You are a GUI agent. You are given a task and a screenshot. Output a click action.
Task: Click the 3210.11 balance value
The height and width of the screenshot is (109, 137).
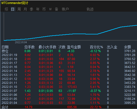(x=130, y=91)
